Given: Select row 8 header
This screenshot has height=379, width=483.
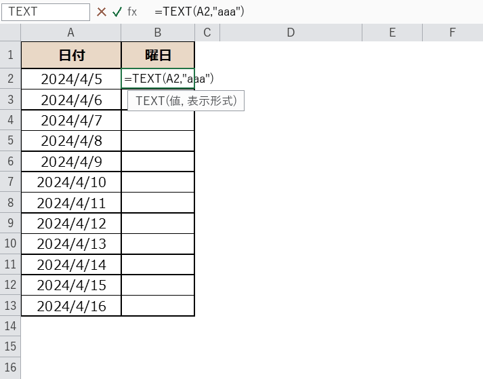Looking at the screenshot, I should point(10,203).
